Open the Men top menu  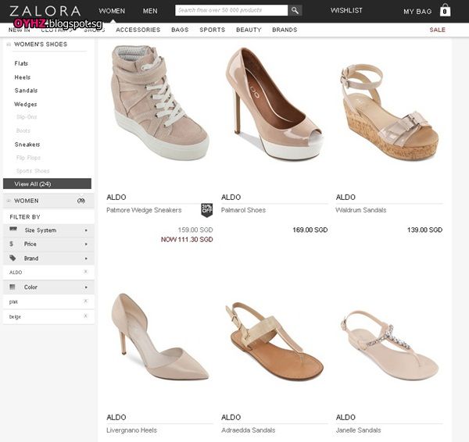point(150,11)
